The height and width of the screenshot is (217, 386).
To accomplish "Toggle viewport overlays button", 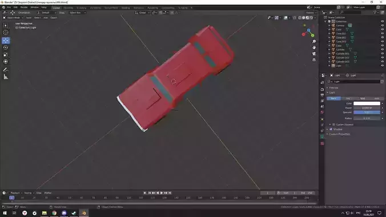I will 286,18.
